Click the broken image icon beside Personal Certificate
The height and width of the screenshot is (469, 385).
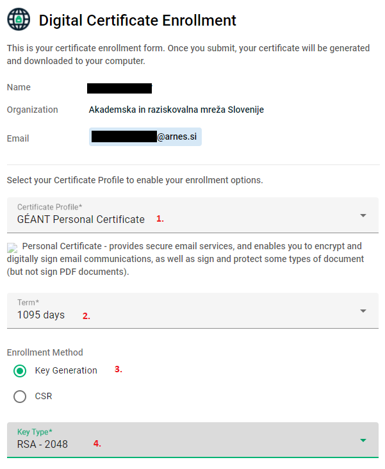click(x=12, y=248)
